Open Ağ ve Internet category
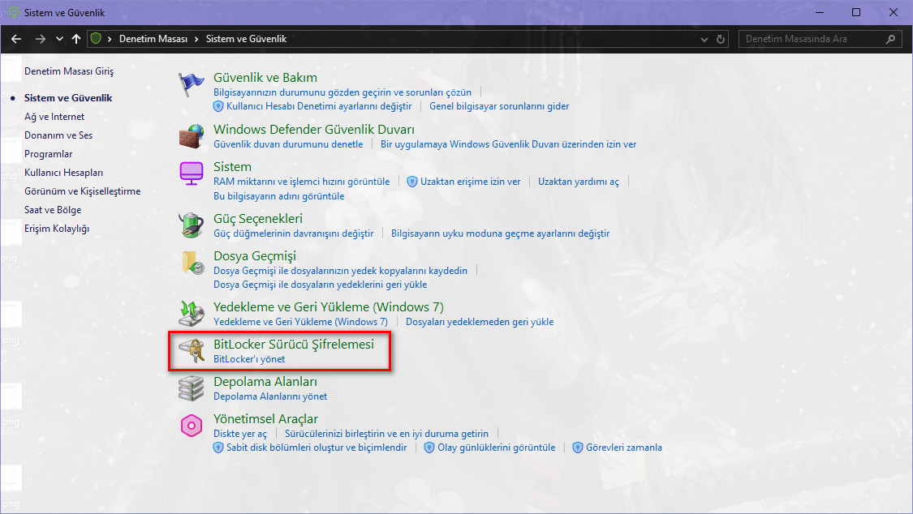The height and width of the screenshot is (514, 913). click(54, 116)
